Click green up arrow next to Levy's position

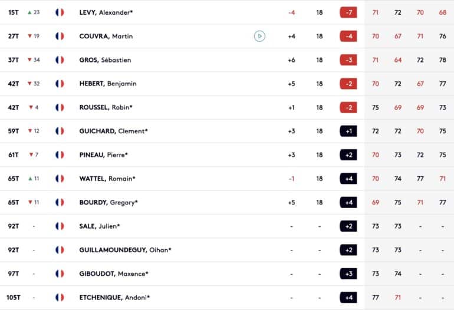pos(29,12)
